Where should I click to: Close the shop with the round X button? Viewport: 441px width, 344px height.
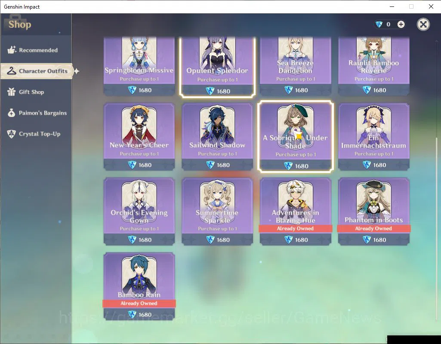[x=423, y=25]
